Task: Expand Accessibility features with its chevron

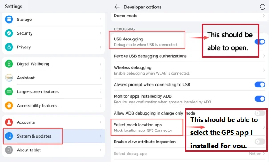Action: pos(100,106)
